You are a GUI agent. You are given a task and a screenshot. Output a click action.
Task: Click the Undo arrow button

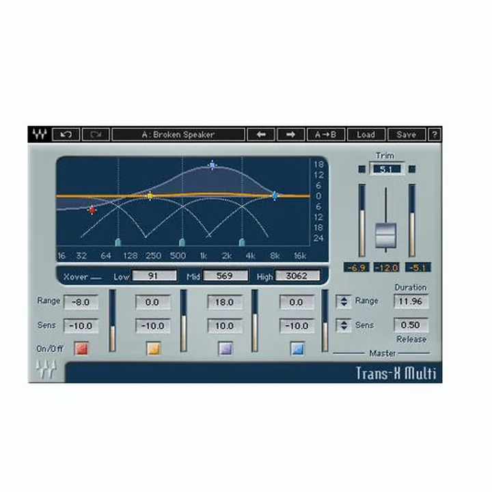[x=66, y=135]
